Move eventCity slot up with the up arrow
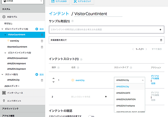Image resolution: width=168 pixels, height=117 pixels. click(x=53, y=78)
